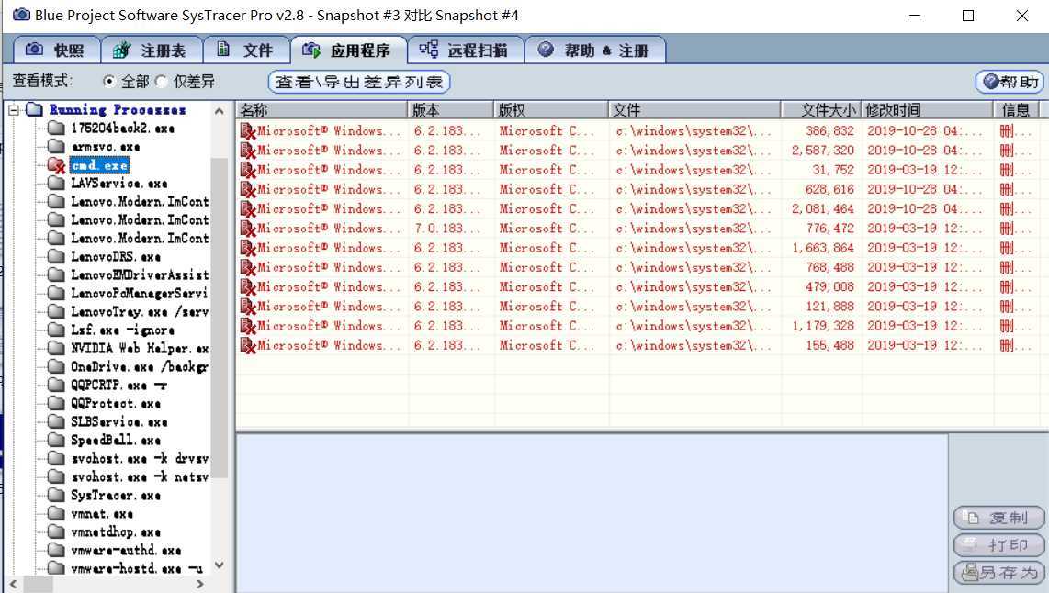Click the file size cell 2,587,320
This screenshot has height=593, width=1049.
pyautogui.click(x=823, y=151)
